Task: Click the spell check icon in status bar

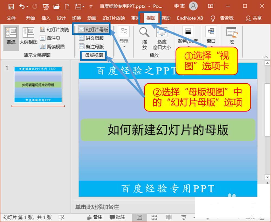Action: [61, 217]
